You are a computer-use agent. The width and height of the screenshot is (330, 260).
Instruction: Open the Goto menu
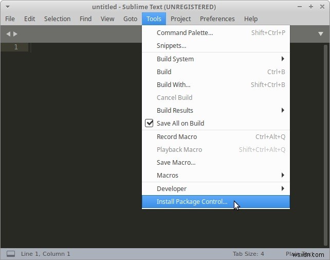click(130, 19)
